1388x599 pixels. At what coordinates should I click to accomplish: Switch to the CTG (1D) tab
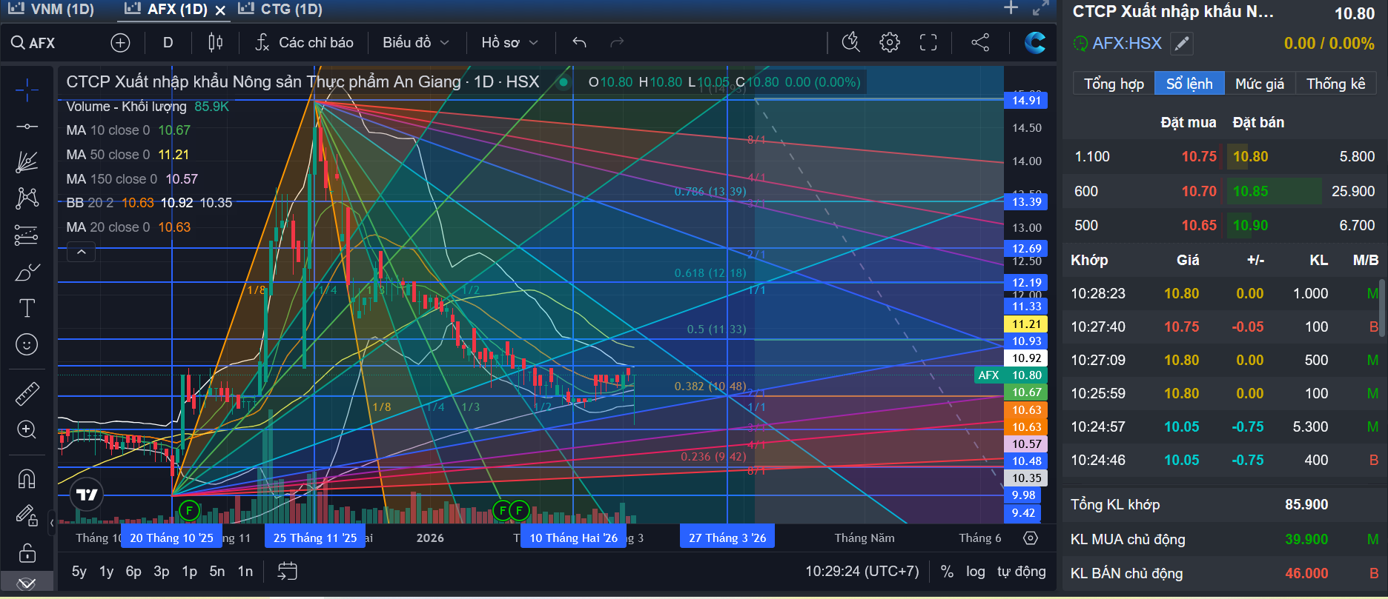282,9
